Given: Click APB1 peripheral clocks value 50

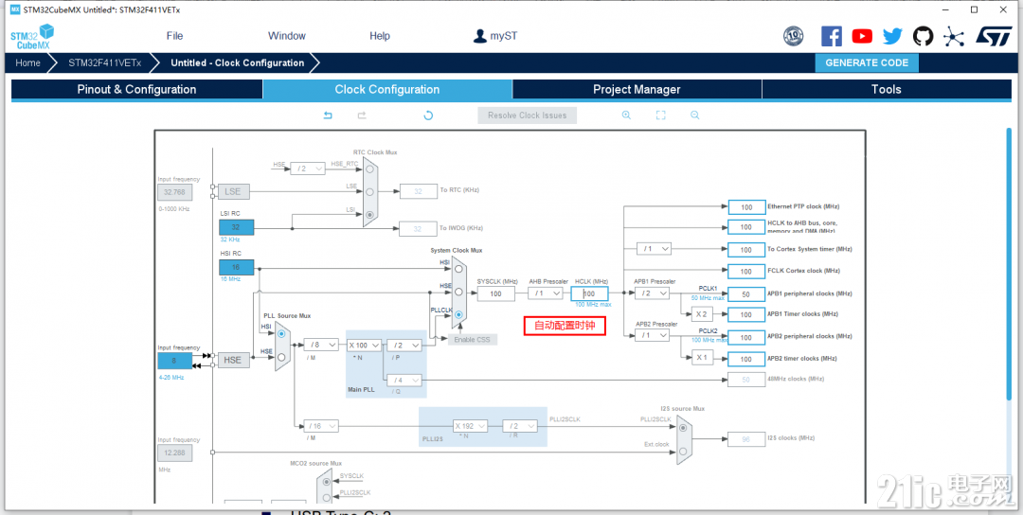Looking at the screenshot, I should (745, 294).
